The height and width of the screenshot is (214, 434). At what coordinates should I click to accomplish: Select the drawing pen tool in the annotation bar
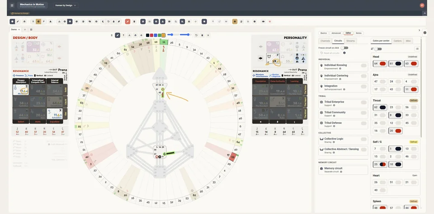pos(118,35)
